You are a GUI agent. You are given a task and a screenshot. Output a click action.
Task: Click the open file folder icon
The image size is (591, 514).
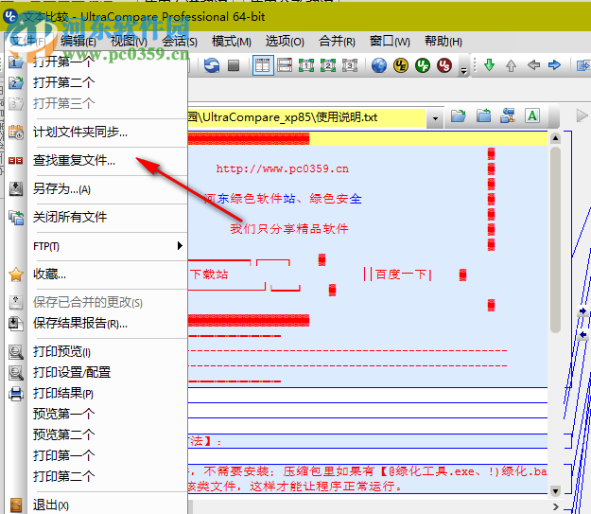(x=459, y=115)
